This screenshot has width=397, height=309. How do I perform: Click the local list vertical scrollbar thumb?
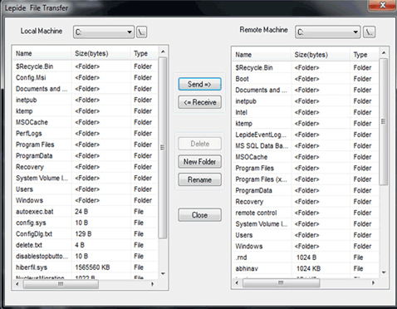pyautogui.click(x=163, y=148)
